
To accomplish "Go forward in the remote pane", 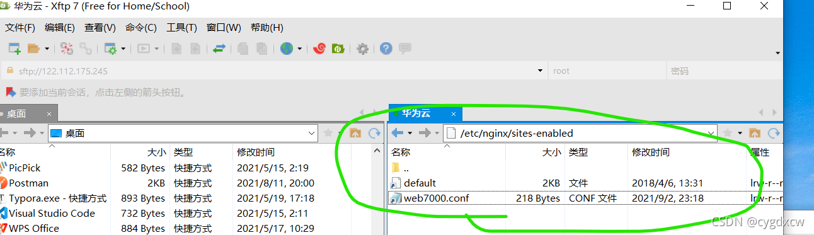I will [425, 133].
